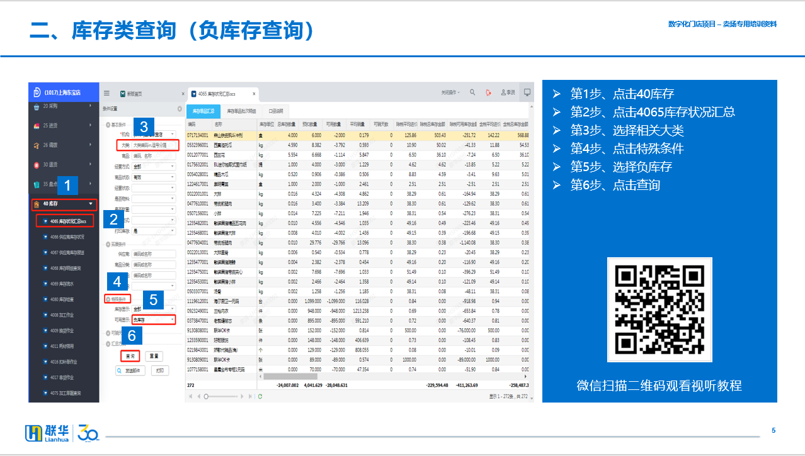Click the 25 进货 truck icon
The width and height of the screenshot is (805, 456).
point(37,126)
